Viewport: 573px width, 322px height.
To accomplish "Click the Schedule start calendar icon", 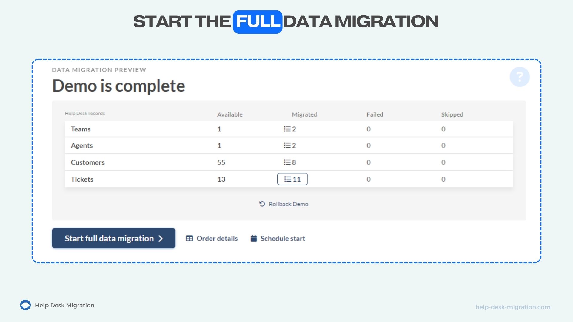I will [254, 238].
